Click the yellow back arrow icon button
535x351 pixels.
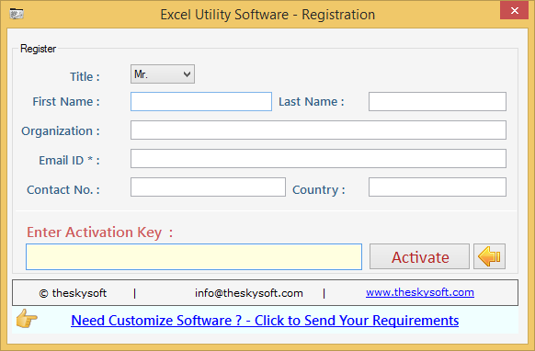tap(489, 256)
